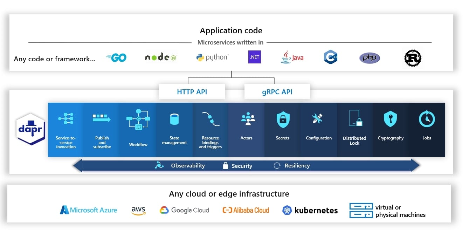Click the Python logo
This screenshot has height=233, width=463.
click(213, 57)
